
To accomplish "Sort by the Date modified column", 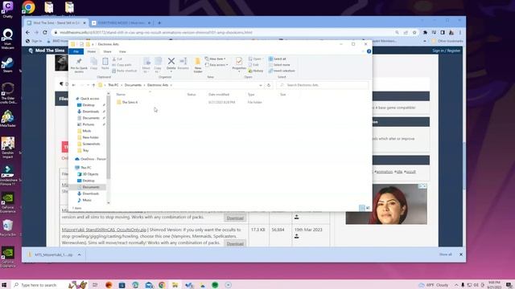I will 219,95.
